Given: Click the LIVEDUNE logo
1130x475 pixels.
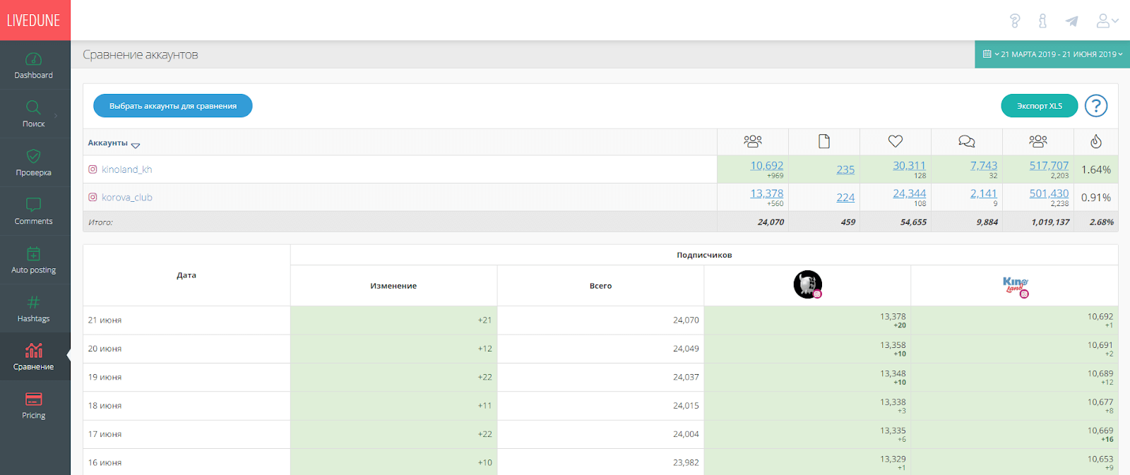Looking at the screenshot, I should coord(34,20).
